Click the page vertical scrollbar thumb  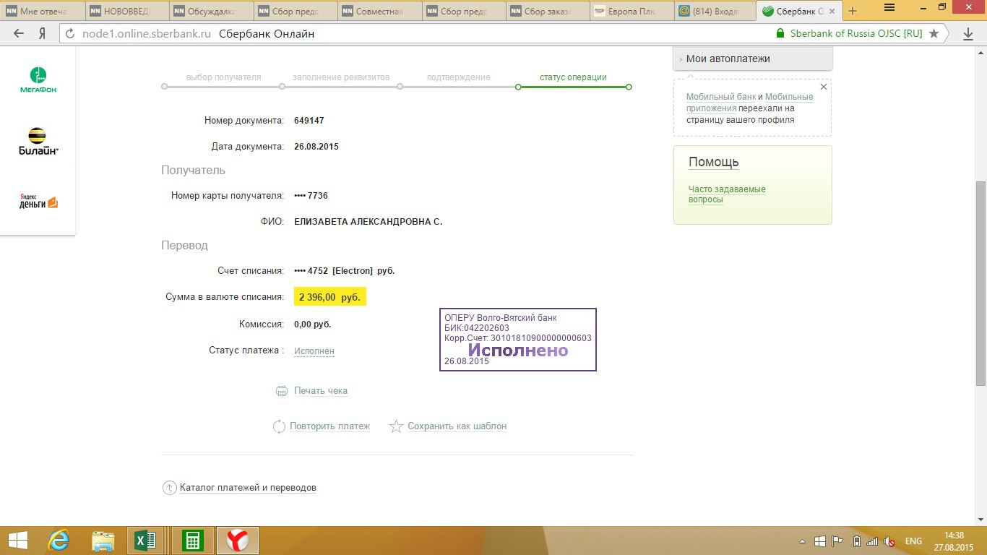click(x=980, y=283)
